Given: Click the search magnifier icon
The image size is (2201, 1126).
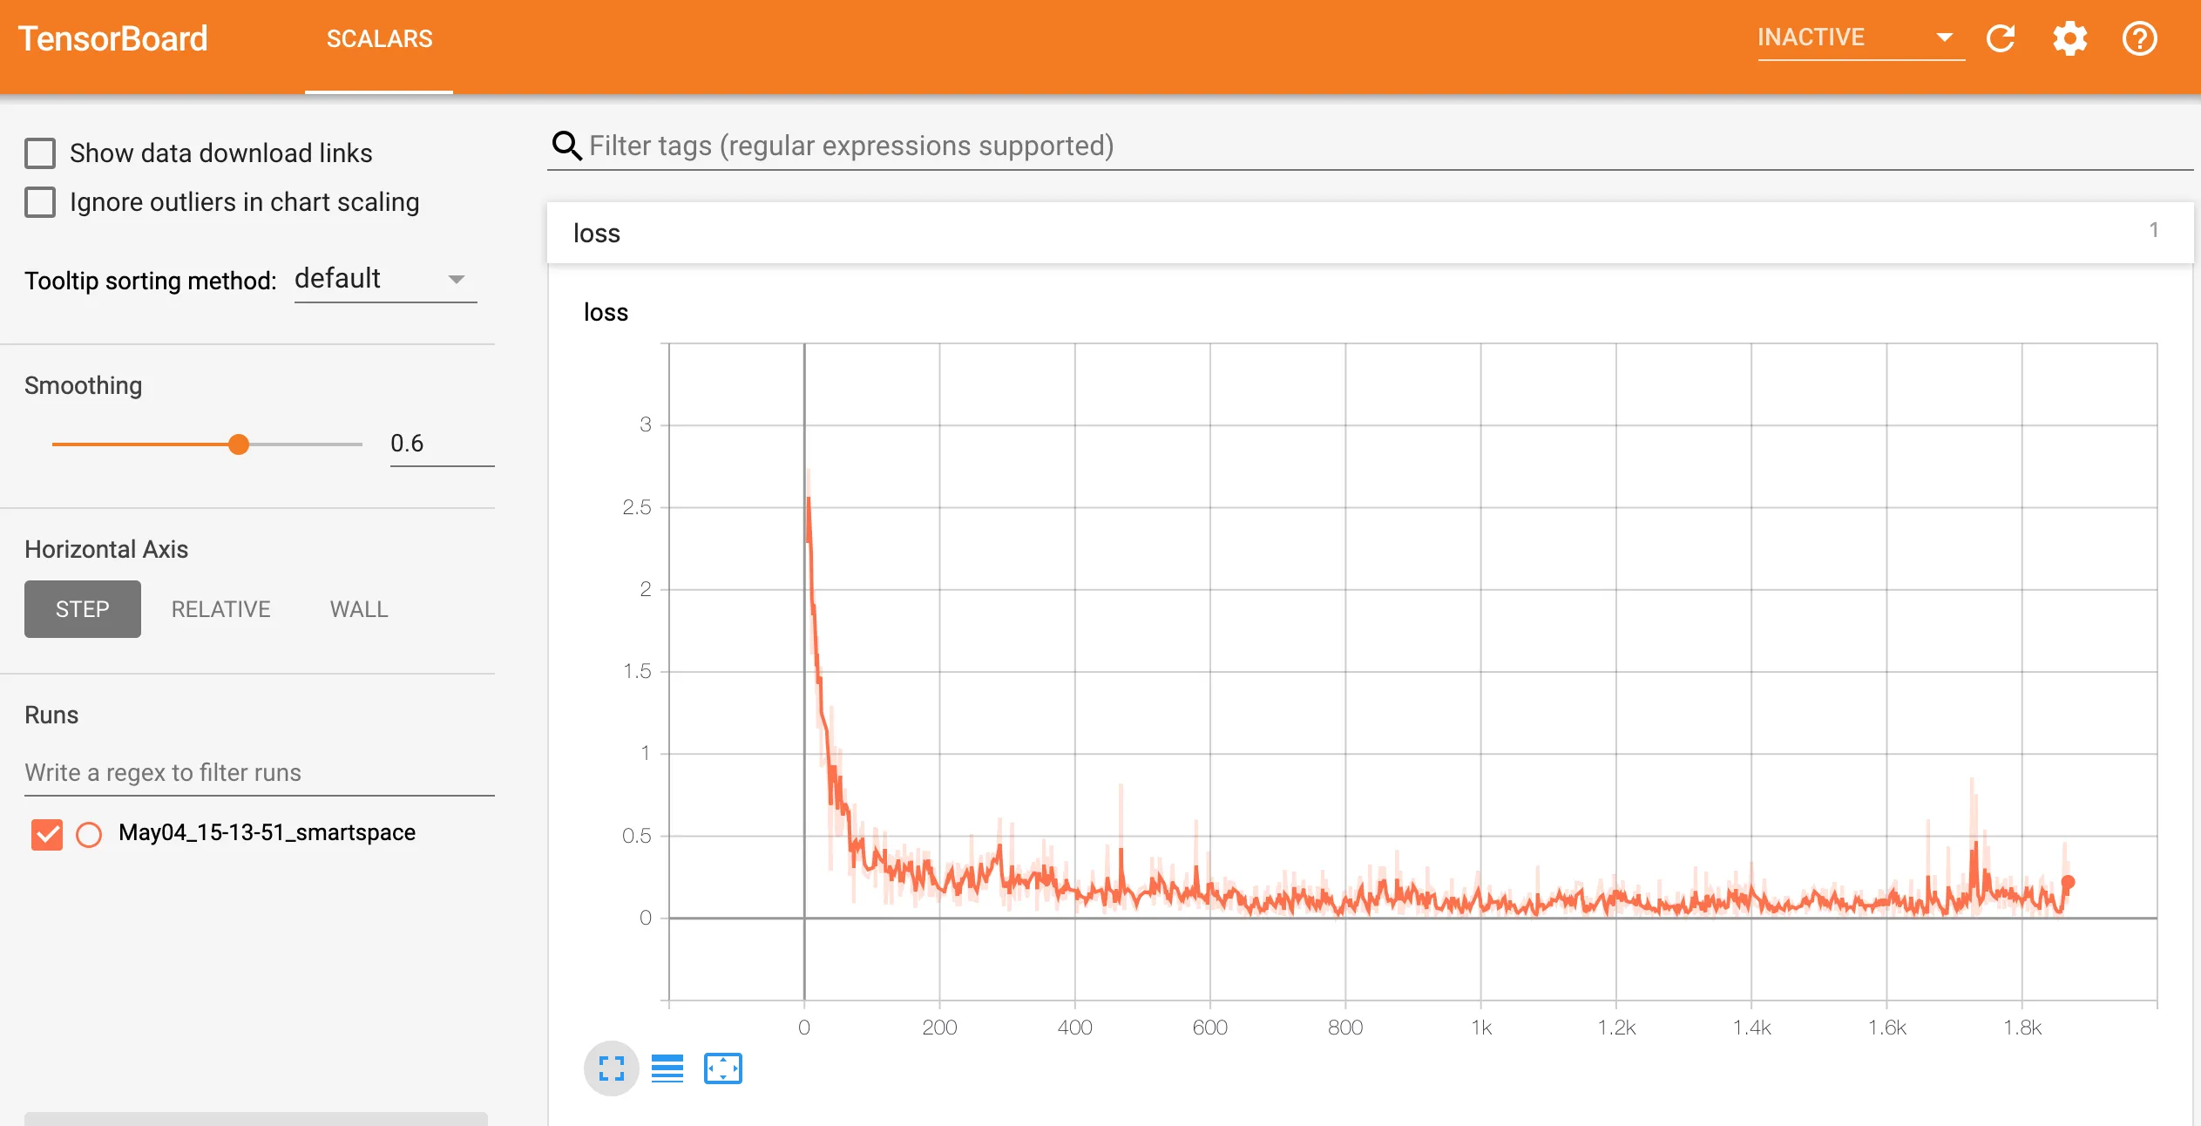Looking at the screenshot, I should coord(567,146).
